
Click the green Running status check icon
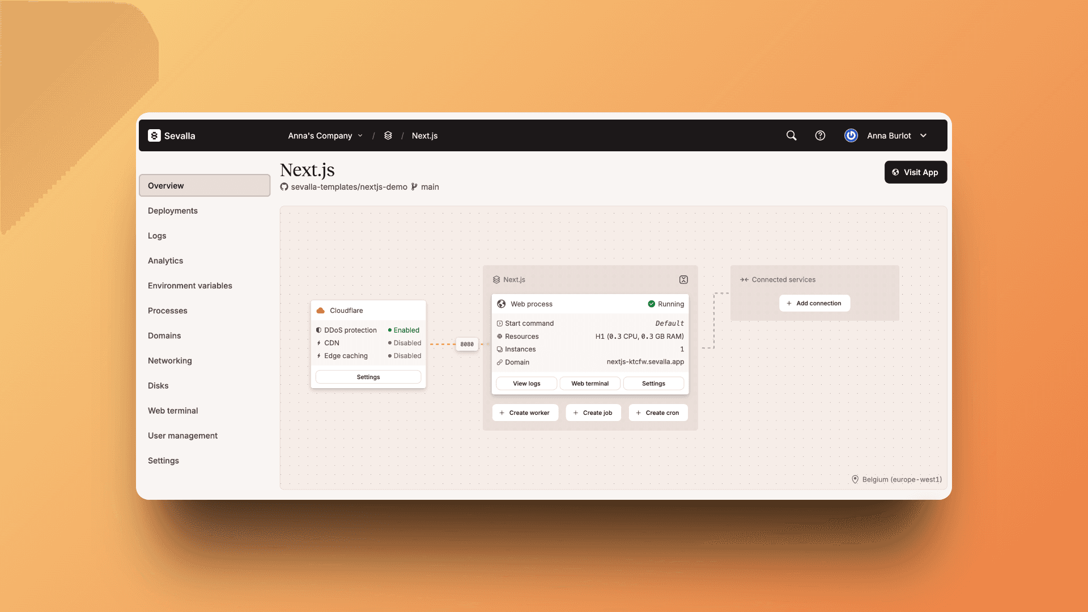652,304
